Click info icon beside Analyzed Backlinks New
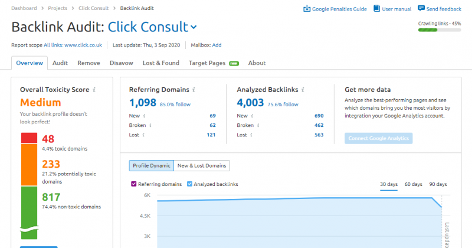Image resolution: width=472 pixels, height=248 pixels. (252, 116)
